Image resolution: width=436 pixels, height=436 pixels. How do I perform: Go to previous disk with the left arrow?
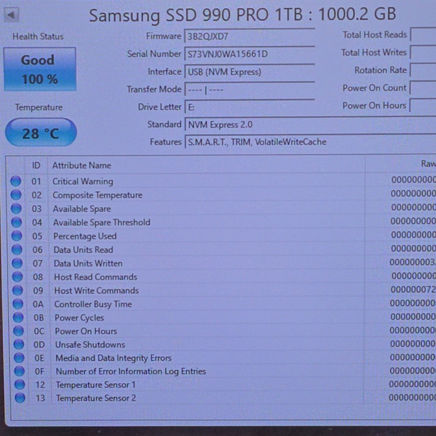pos(11,15)
